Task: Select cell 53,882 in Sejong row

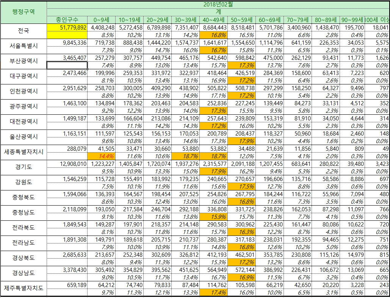Action: click(213, 149)
